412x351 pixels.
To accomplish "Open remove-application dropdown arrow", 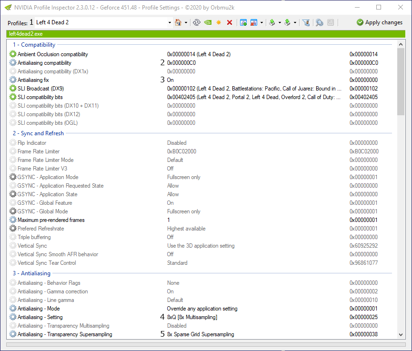I will pos(261,22).
